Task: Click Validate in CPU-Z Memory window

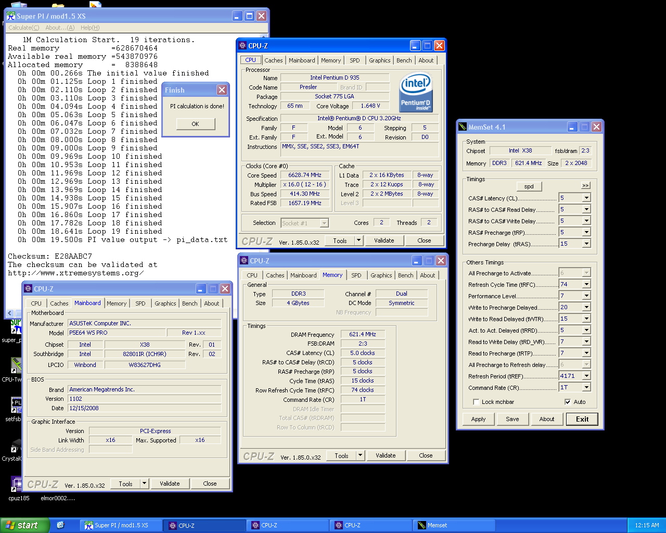Action: point(386,455)
